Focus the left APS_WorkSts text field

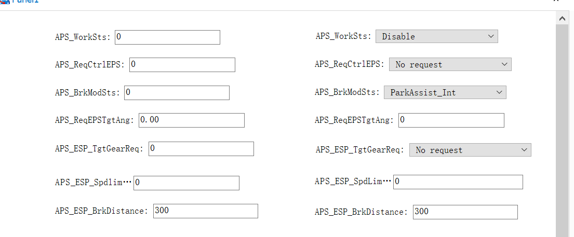pyautogui.click(x=167, y=37)
